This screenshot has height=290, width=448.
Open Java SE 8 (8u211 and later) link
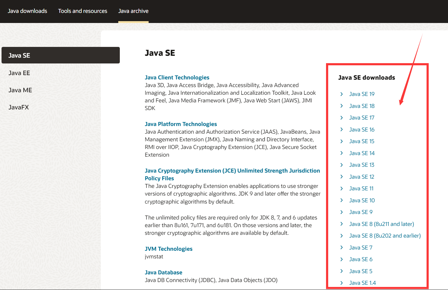(382, 224)
